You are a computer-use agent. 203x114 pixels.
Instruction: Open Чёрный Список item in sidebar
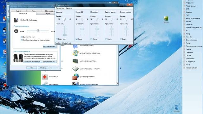point(191,68)
